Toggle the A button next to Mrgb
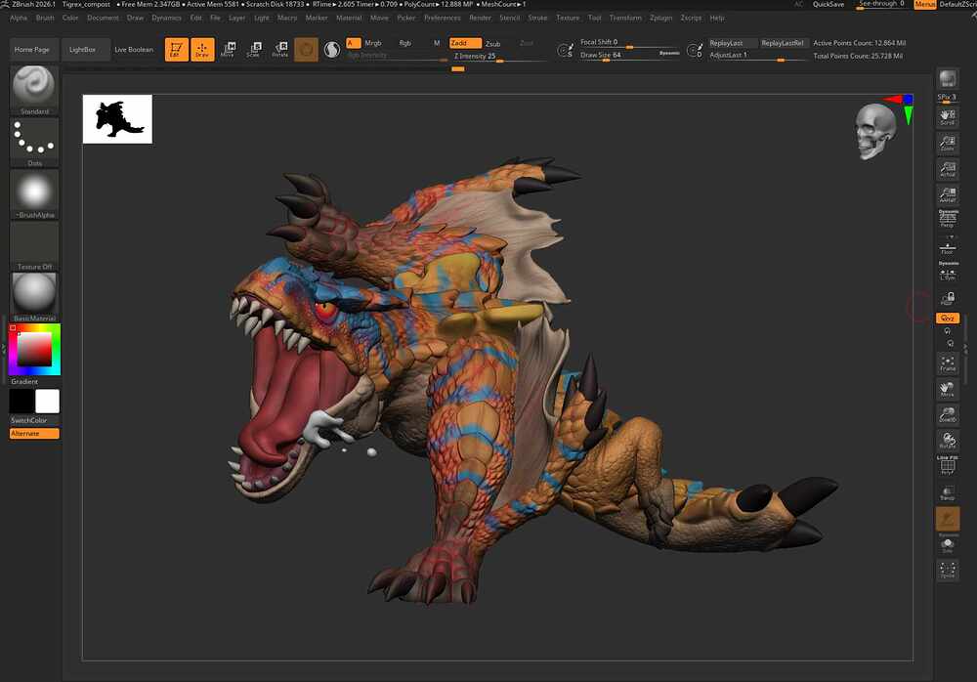Image resolution: width=977 pixels, height=682 pixels. (353, 43)
